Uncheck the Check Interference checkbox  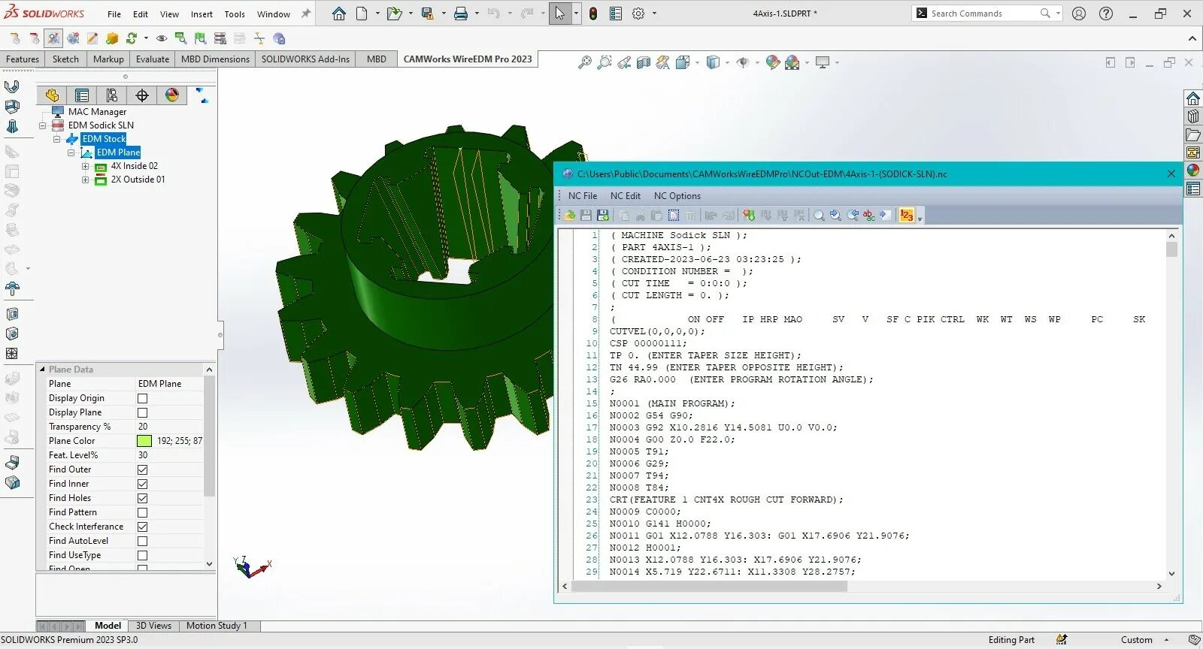(142, 527)
